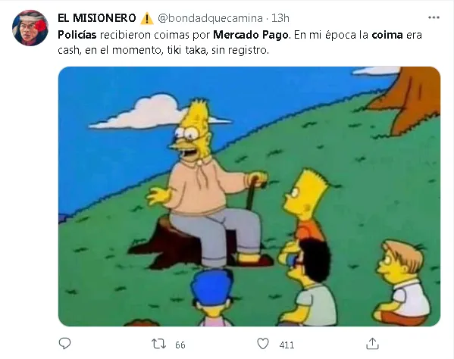This screenshot has width=454, height=359.
Task: Click the warning emoji beside the name
Action: point(147,18)
